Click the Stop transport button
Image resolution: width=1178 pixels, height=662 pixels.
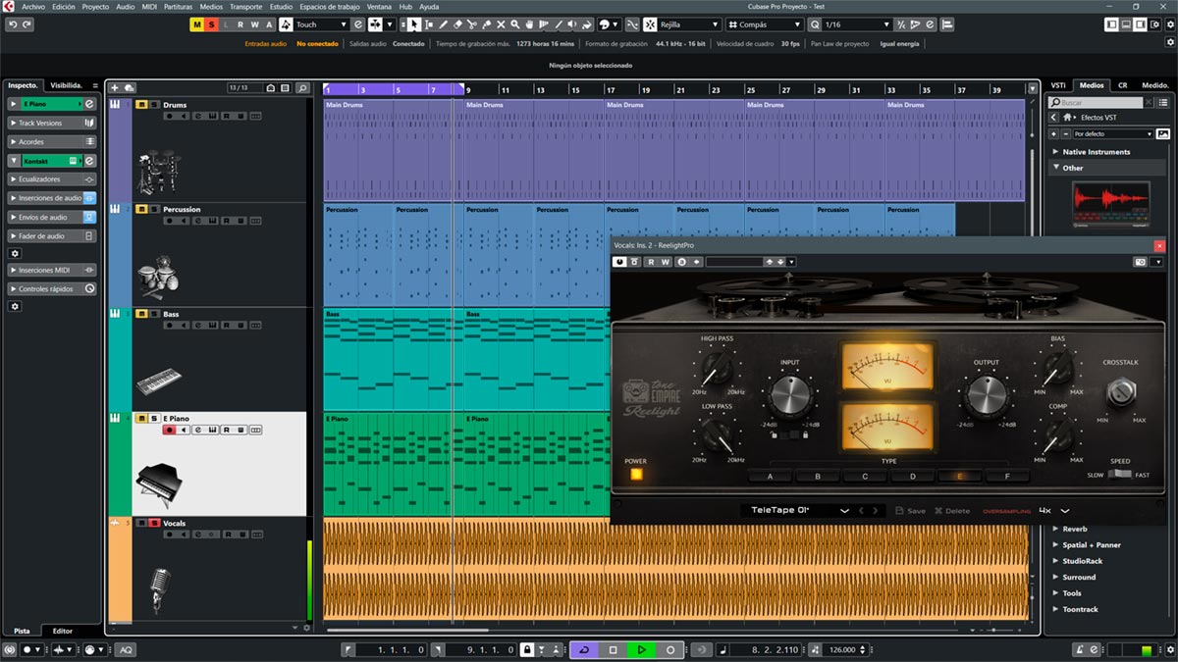pos(613,649)
